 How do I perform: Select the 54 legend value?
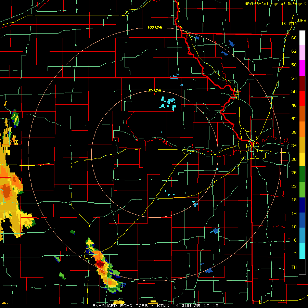tap(294, 78)
